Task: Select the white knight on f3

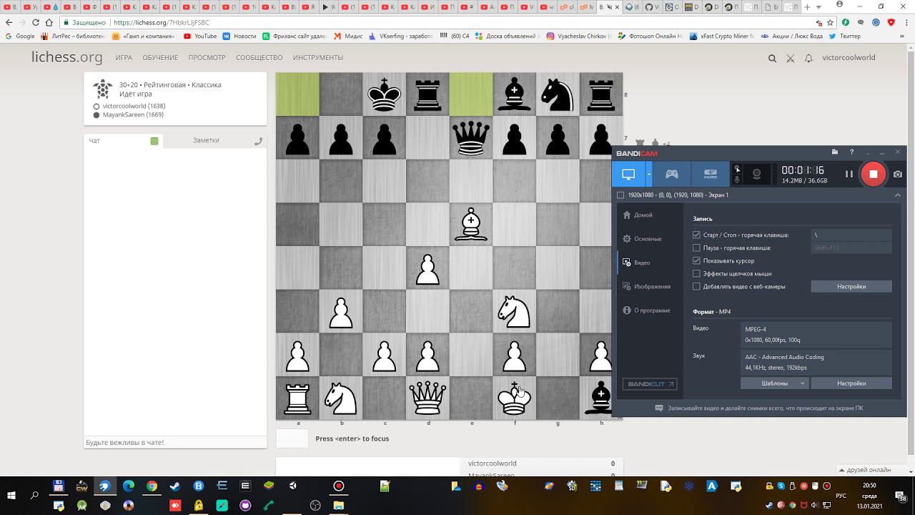Action: tap(514, 310)
